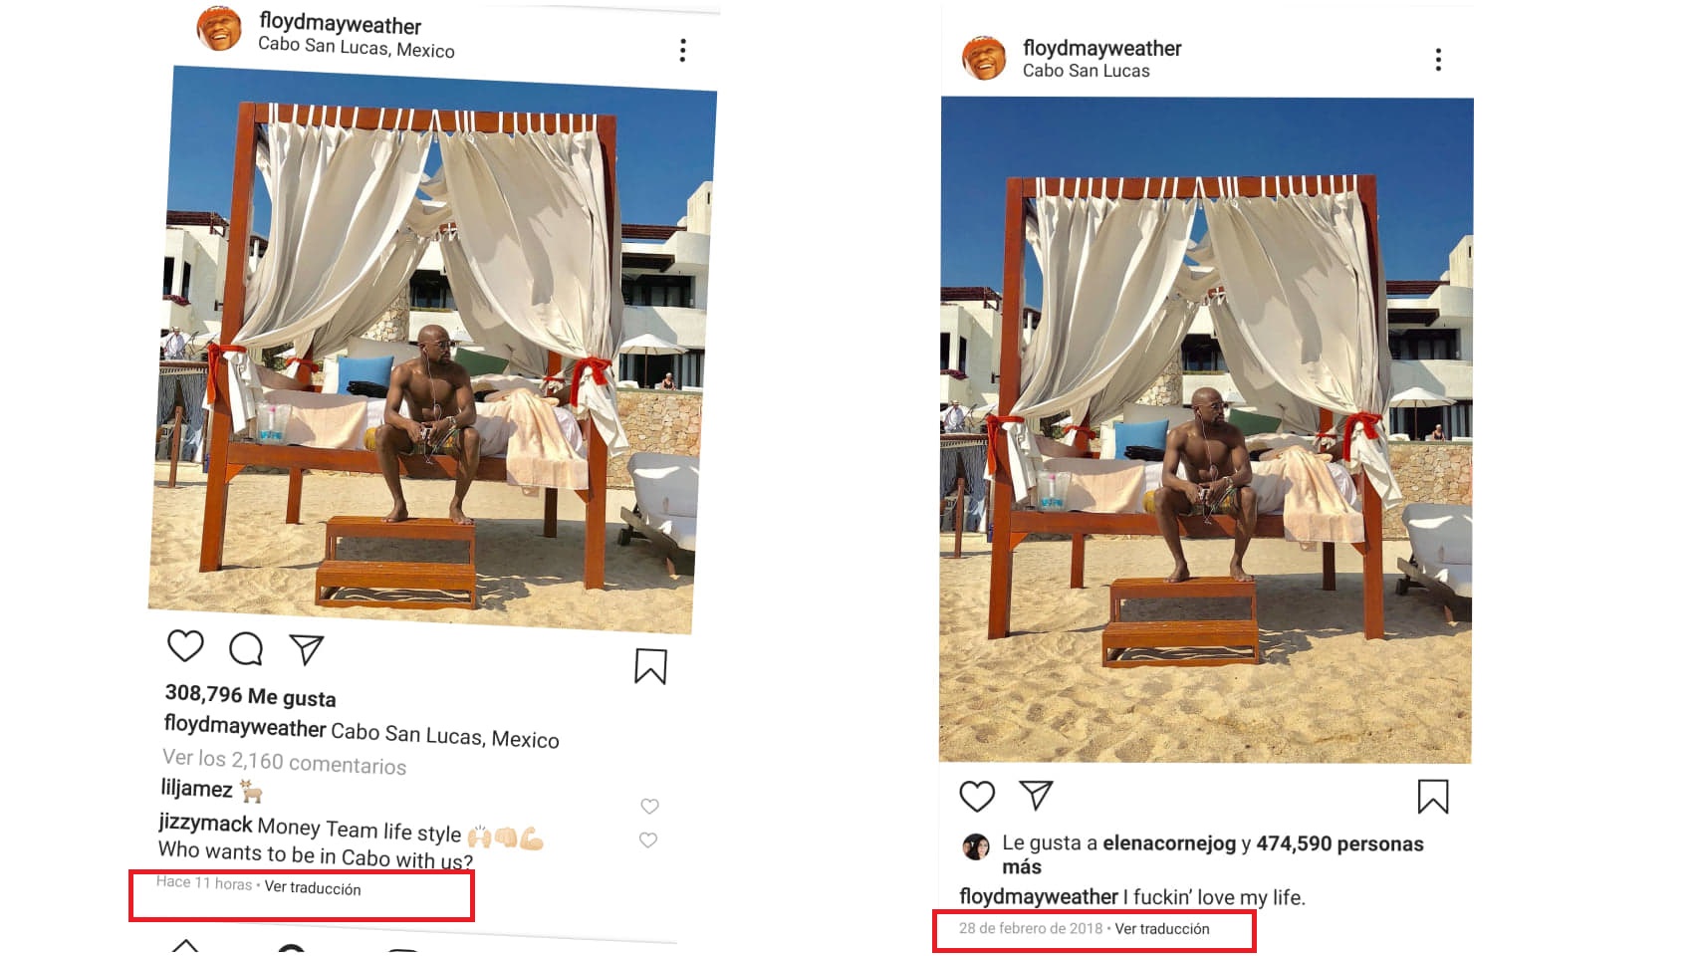Open three-dot options menu on right post
The width and height of the screenshot is (1701, 956).
(x=1438, y=60)
